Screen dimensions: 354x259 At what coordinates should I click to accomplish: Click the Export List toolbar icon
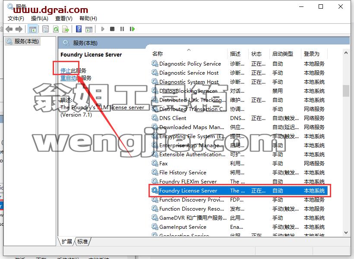(66, 29)
